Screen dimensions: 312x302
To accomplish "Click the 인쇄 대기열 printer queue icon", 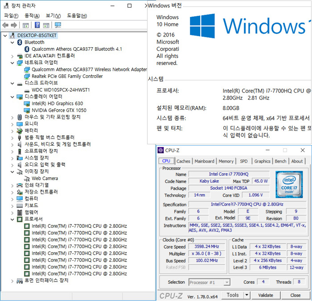I will click(x=20, y=185).
